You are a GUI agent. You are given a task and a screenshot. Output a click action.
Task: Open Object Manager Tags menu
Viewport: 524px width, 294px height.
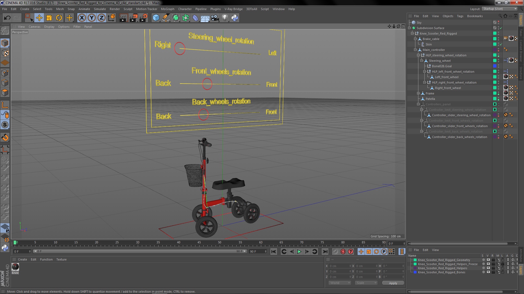460,16
